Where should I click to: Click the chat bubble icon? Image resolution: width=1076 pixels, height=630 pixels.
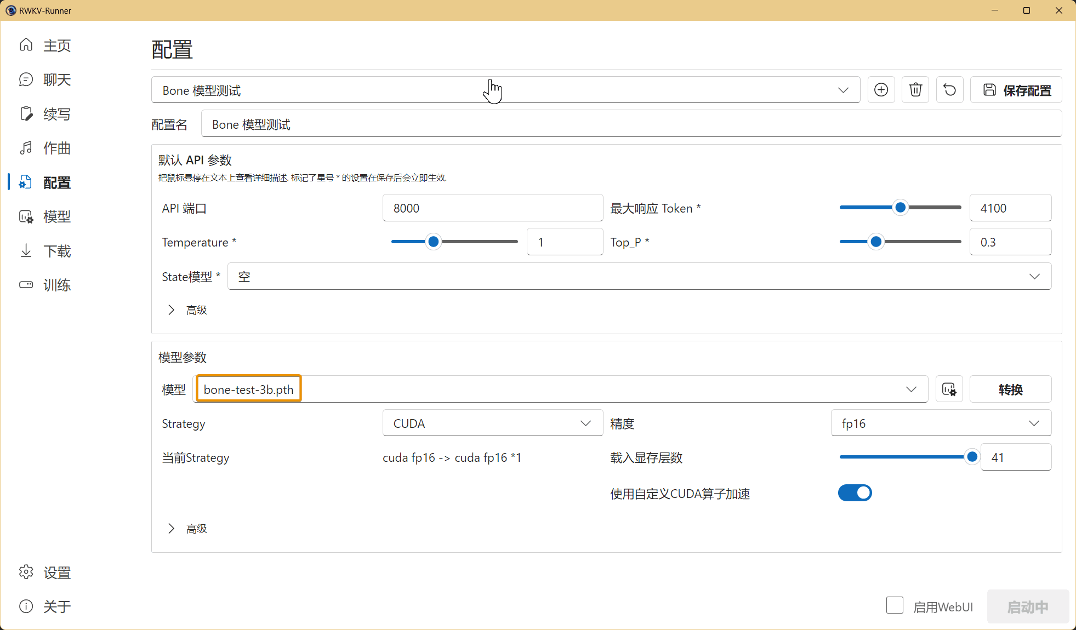click(x=26, y=79)
